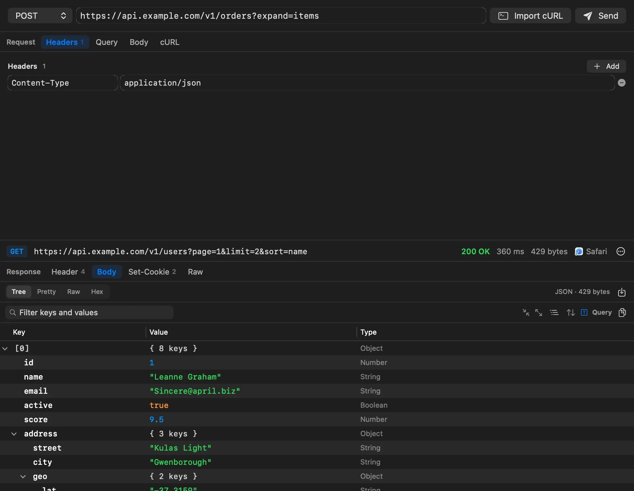Screen dimensions: 634x491
Task: Collapse the [0] array item
Action: point(5,348)
